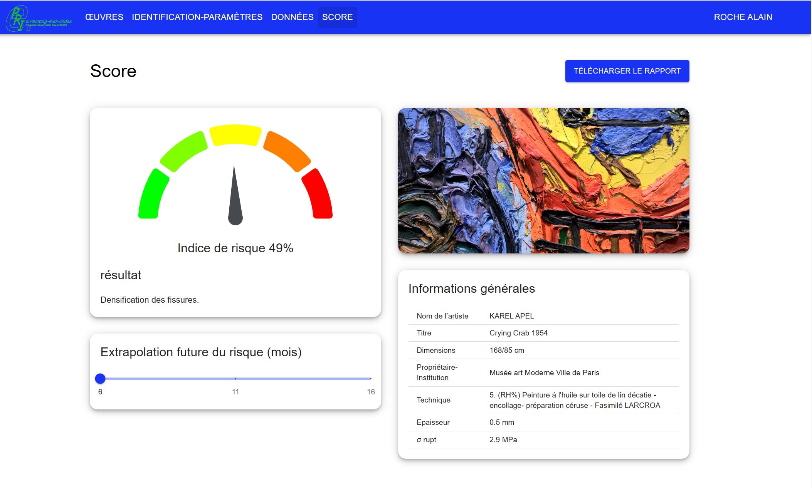Open the ŒUVRES menu item
The height and width of the screenshot is (488, 812).
[x=104, y=17]
